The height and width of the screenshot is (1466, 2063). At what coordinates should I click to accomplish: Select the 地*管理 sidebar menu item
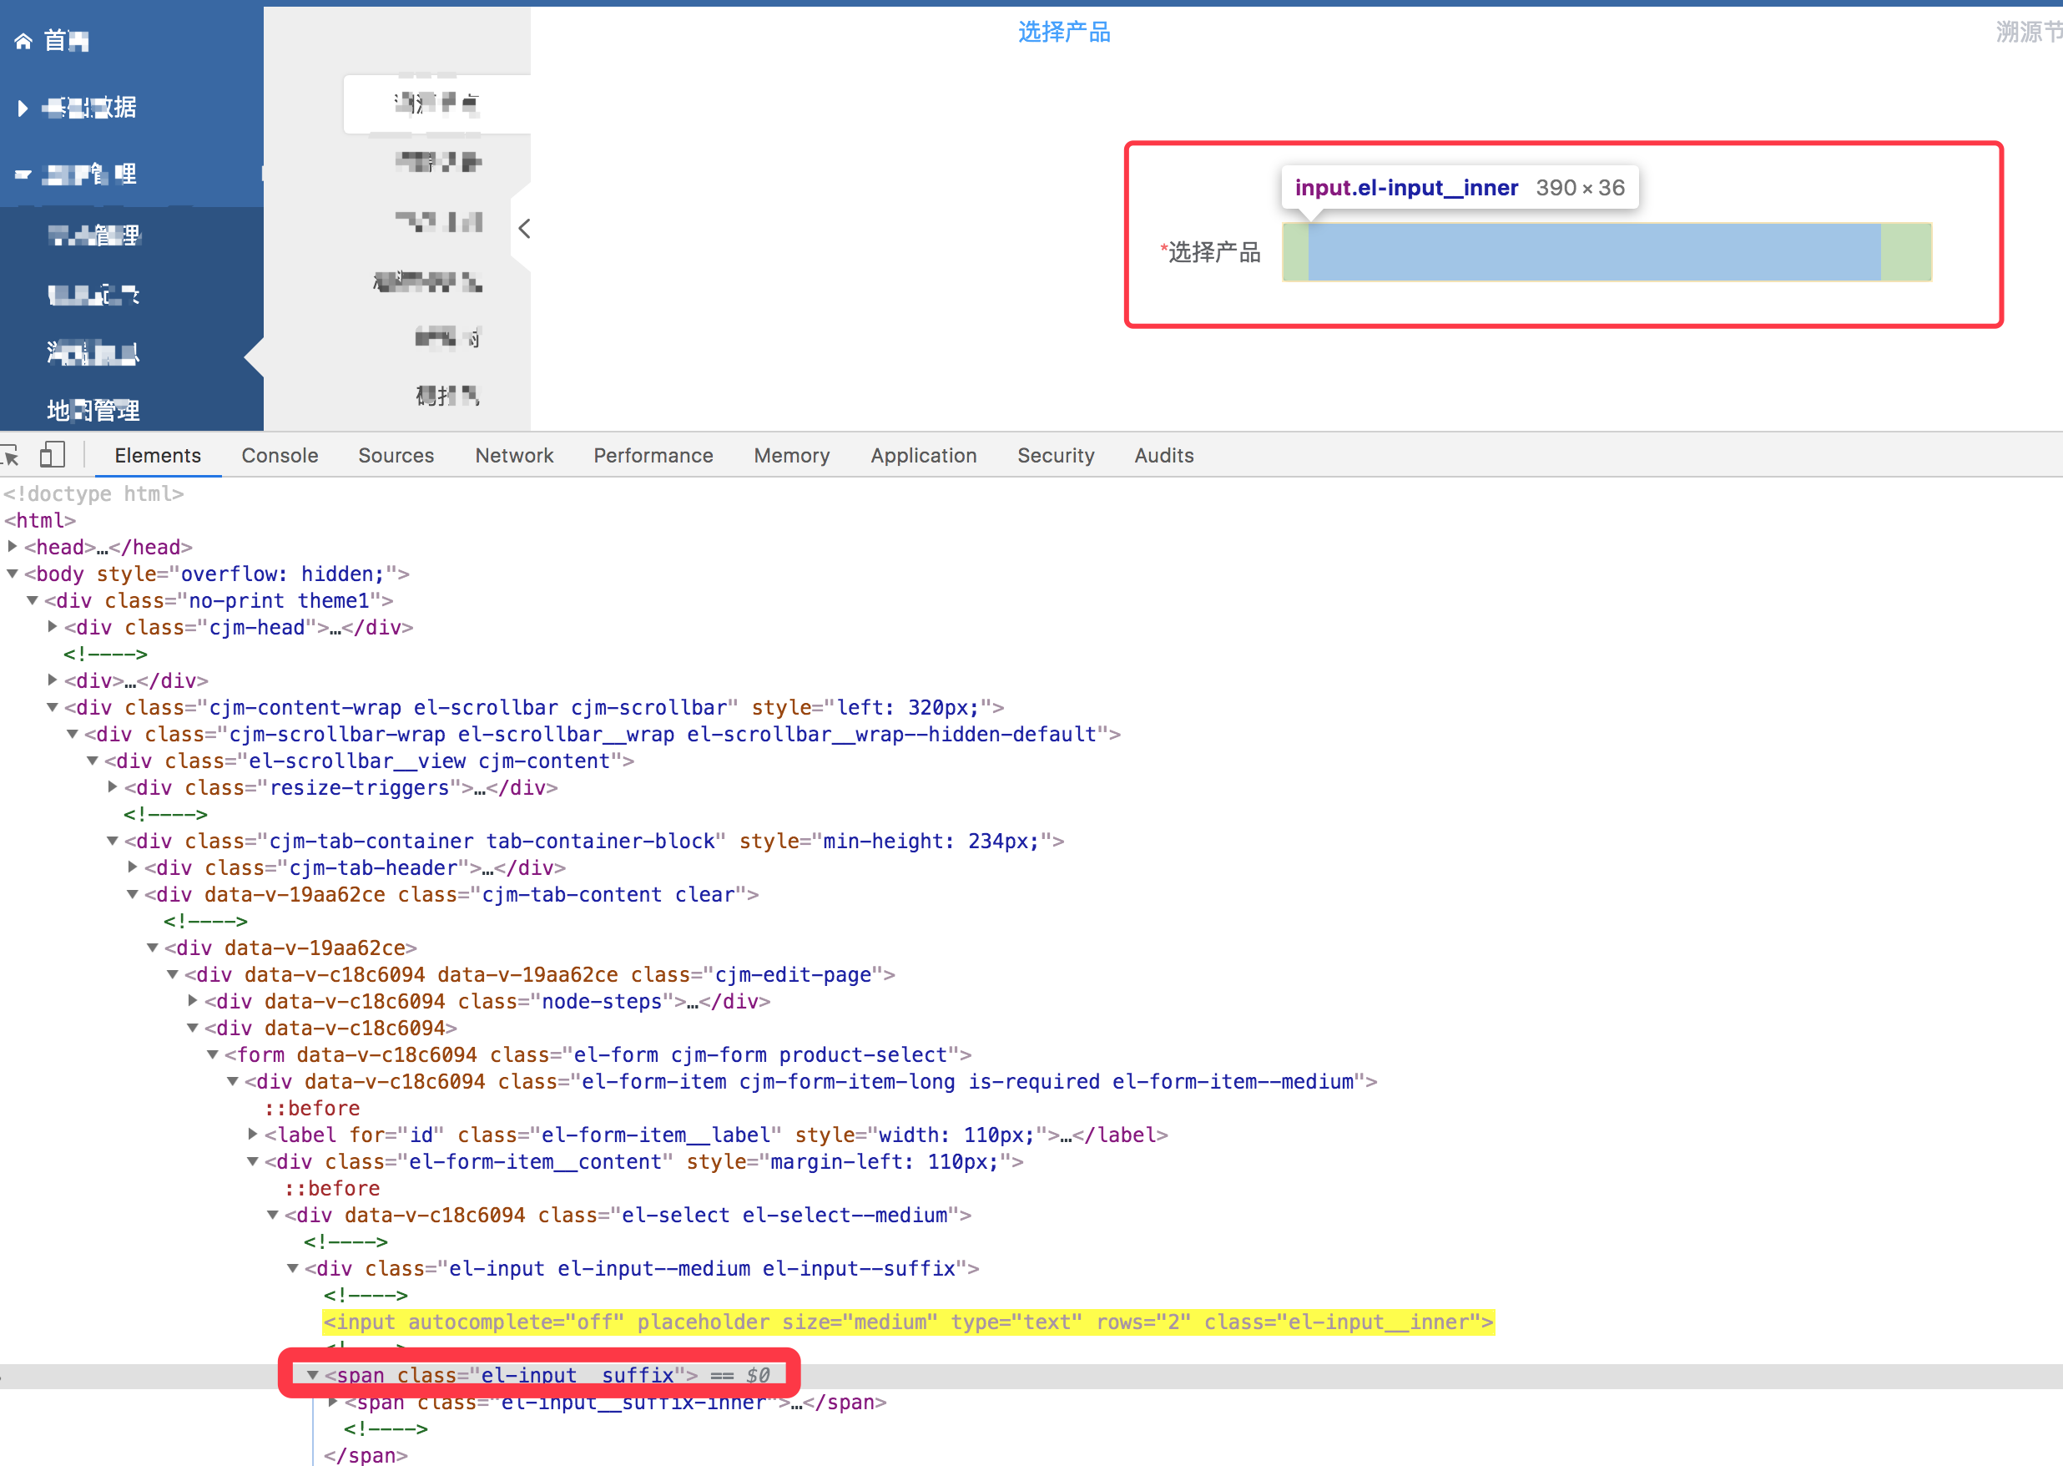point(93,411)
